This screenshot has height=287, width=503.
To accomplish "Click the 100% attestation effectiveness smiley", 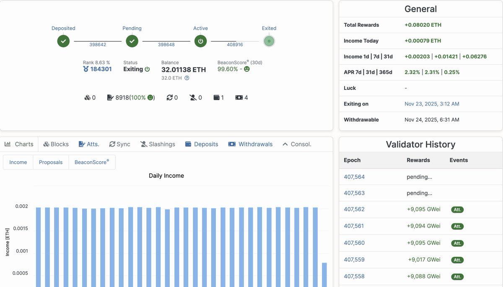I will pyautogui.click(x=150, y=97).
